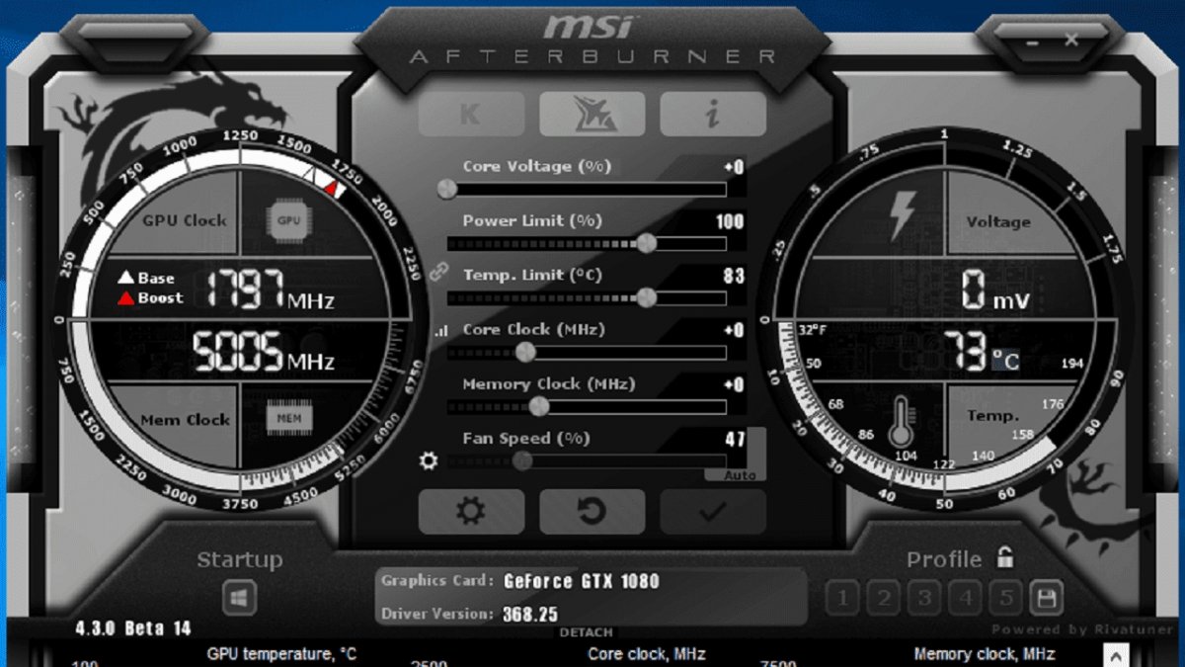This screenshot has height=667, width=1185.
Task: Select profile slot 2
Action: click(884, 597)
